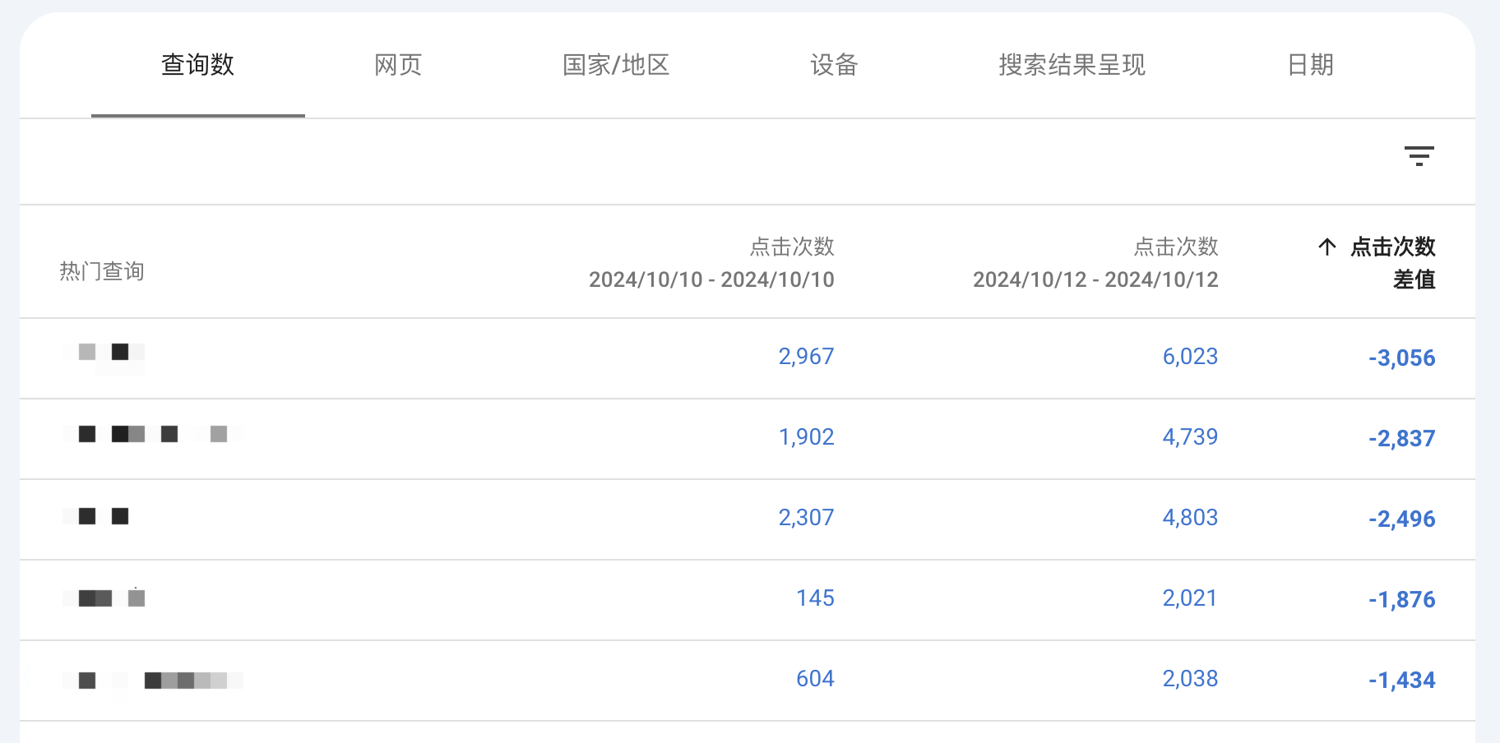Click the difference value -2,837
Image resolution: width=1500 pixels, height=743 pixels.
point(1402,439)
